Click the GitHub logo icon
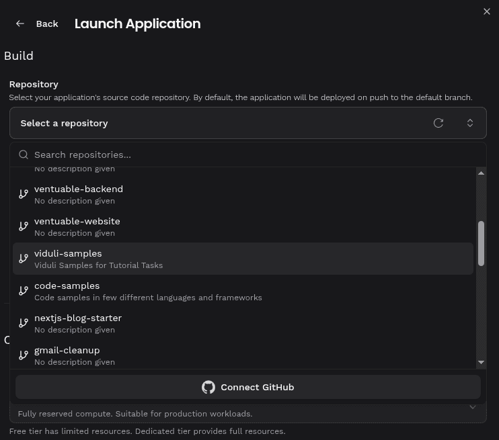499x440 pixels. point(208,387)
